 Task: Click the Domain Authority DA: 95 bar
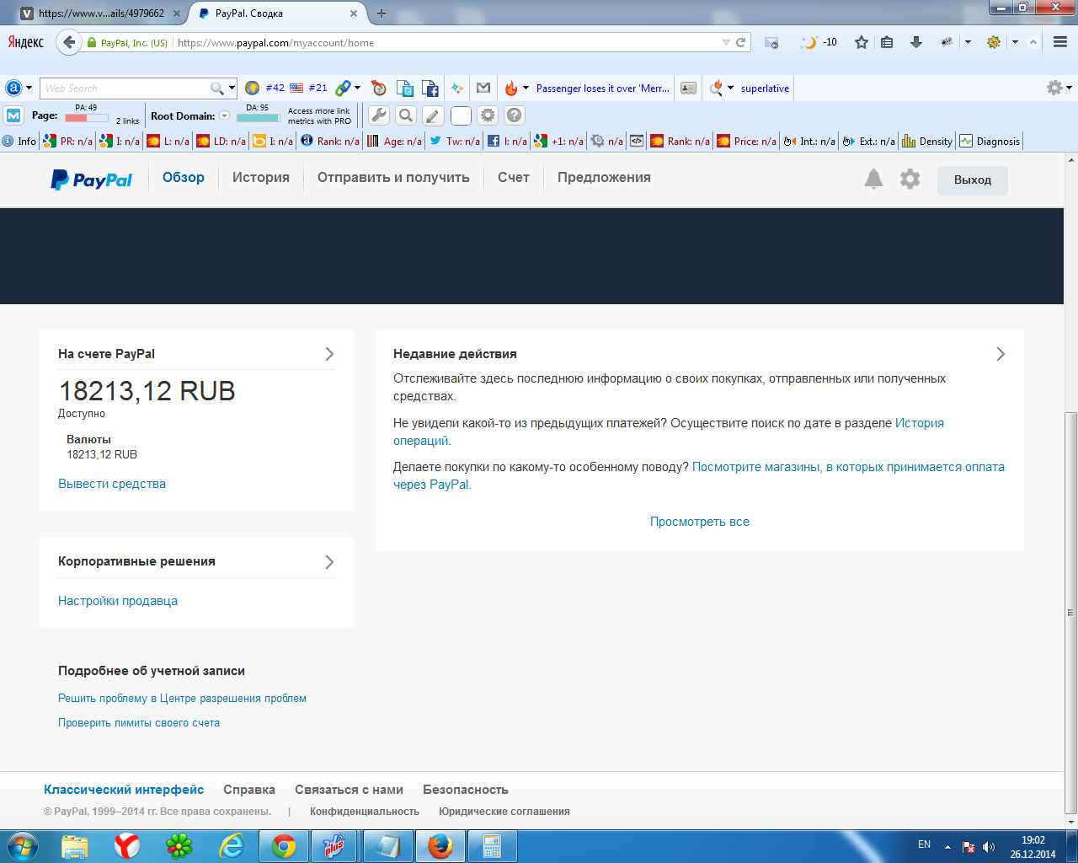(x=259, y=117)
